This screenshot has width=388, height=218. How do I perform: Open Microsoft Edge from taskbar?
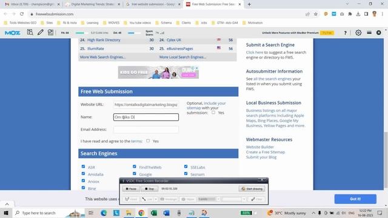[104, 213]
